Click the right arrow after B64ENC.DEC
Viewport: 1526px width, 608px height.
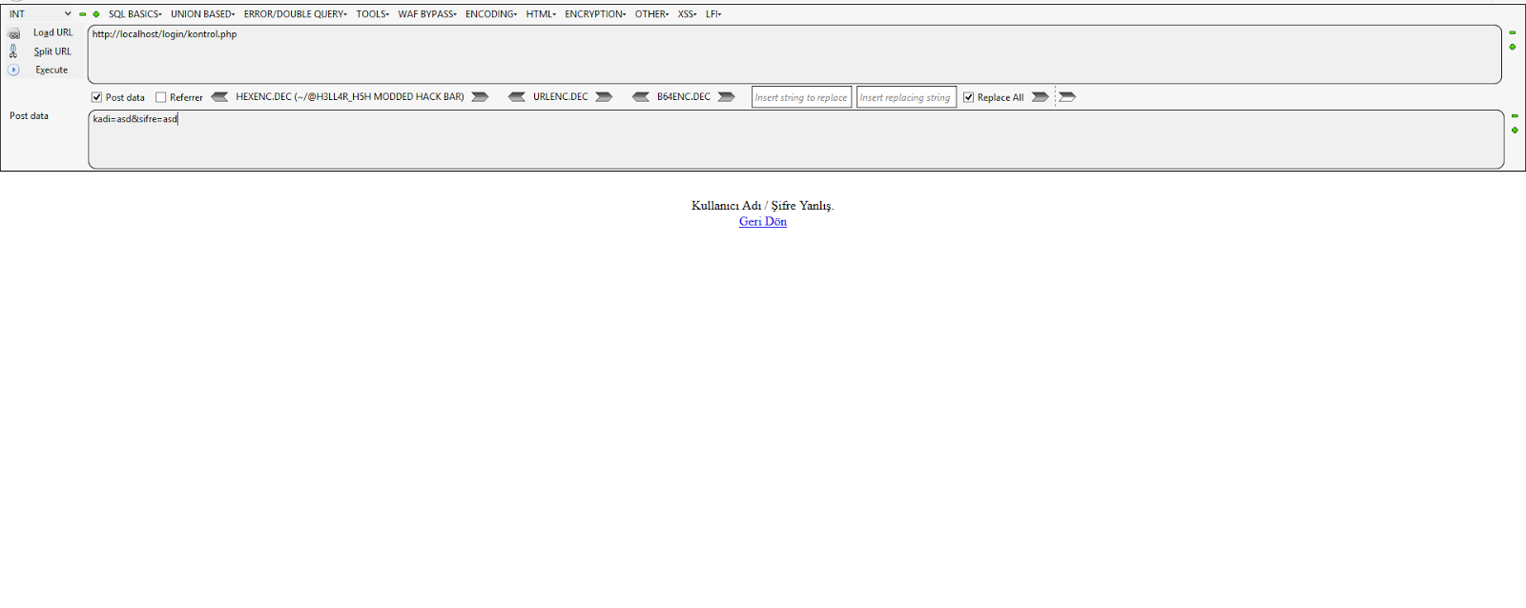pos(726,97)
